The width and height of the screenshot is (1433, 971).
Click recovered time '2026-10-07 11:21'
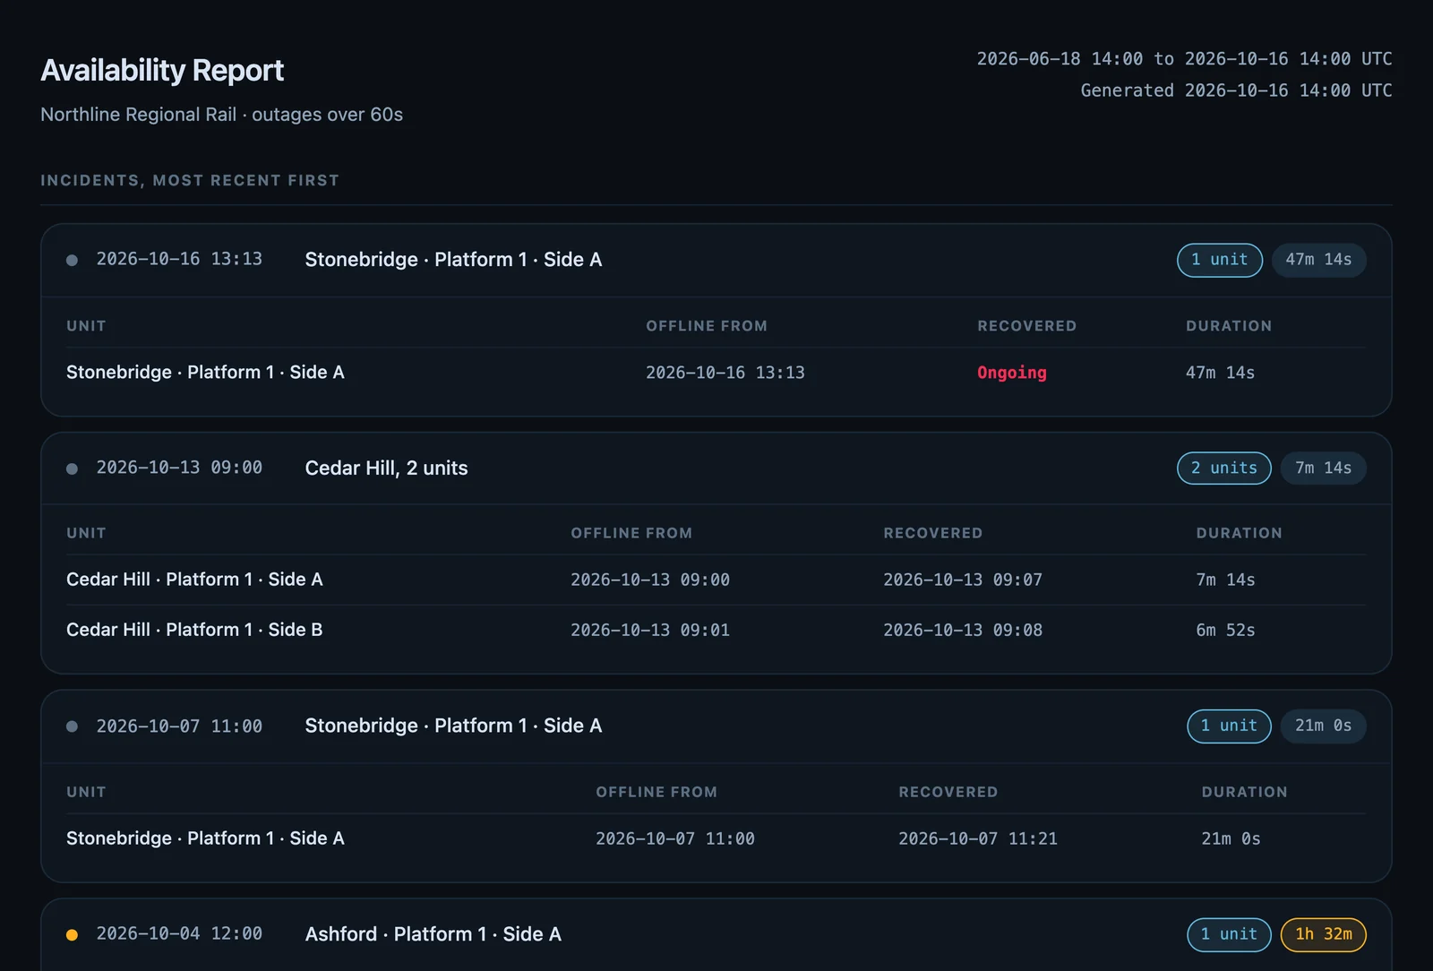pos(978,839)
